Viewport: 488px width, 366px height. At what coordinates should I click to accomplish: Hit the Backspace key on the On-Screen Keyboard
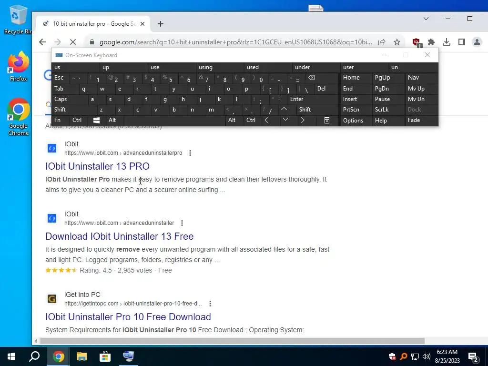click(312, 78)
